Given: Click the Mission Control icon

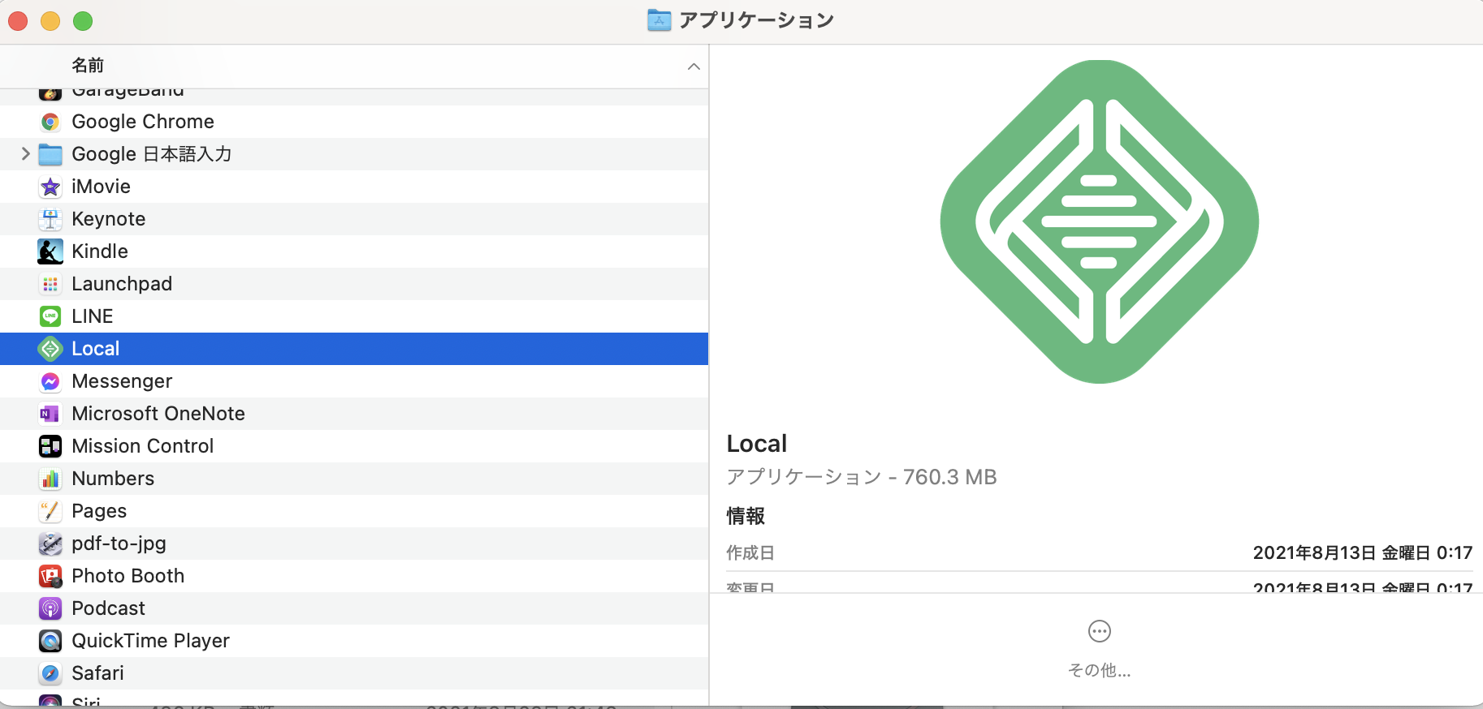Looking at the screenshot, I should pos(50,446).
